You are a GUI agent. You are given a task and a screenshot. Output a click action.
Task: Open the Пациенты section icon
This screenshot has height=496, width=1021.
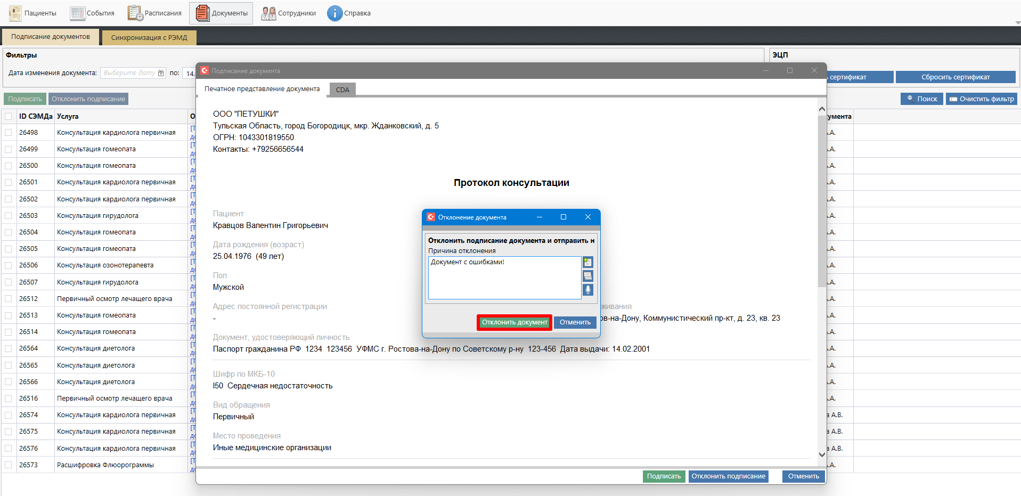click(15, 13)
